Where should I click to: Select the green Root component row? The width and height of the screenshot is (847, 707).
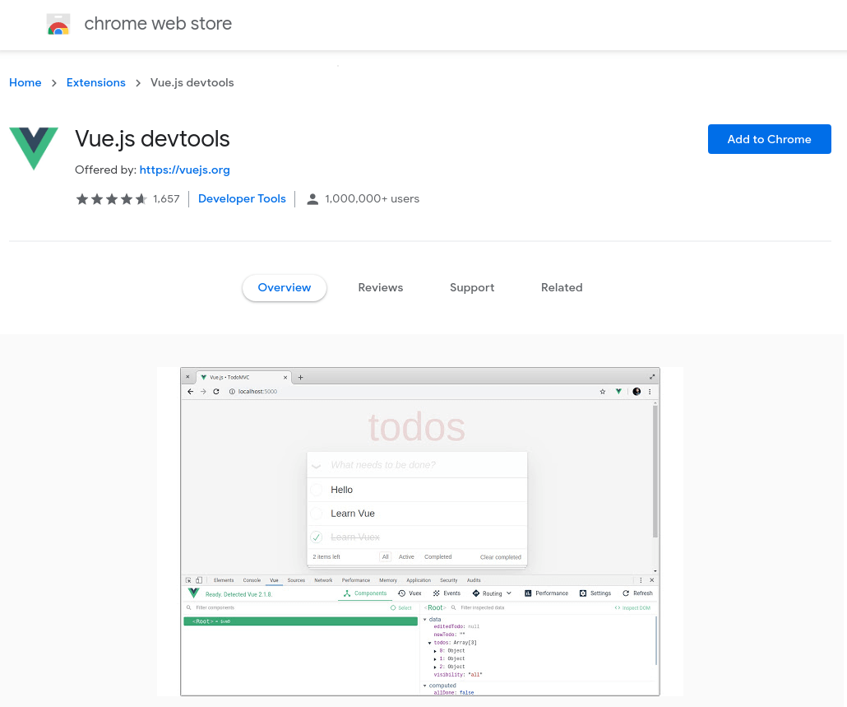coord(300,621)
